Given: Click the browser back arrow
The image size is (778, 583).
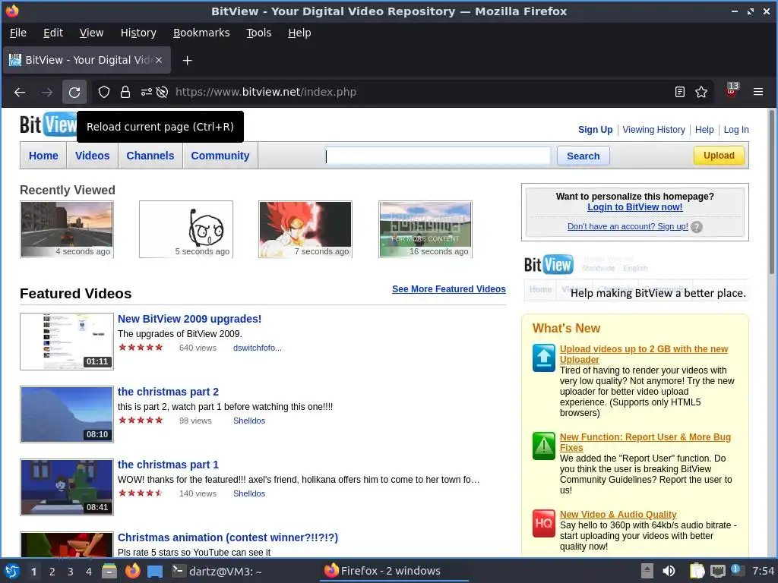Looking at the screenshot, I should tap(20, 92).
